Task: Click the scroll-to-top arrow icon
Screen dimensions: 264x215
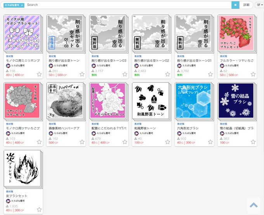Action: coord(254,205)
